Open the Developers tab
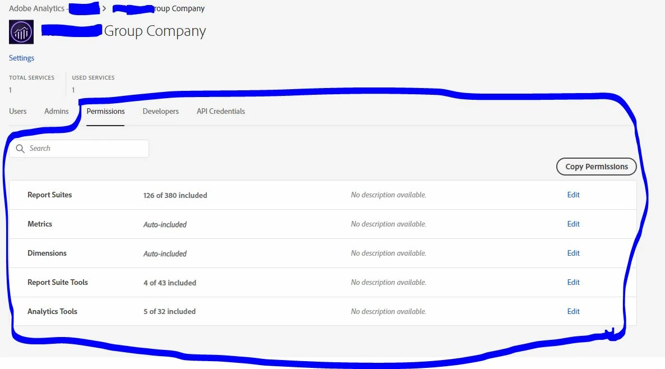The image size is (665, 369). (161, 111)
